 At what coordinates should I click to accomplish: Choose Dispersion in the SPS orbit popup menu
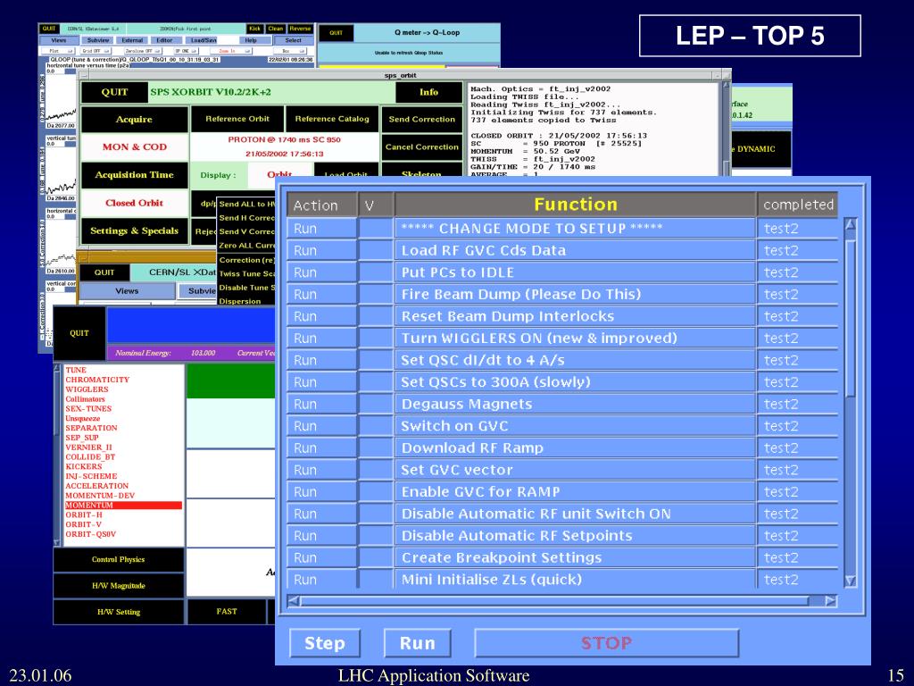[246, 301]
